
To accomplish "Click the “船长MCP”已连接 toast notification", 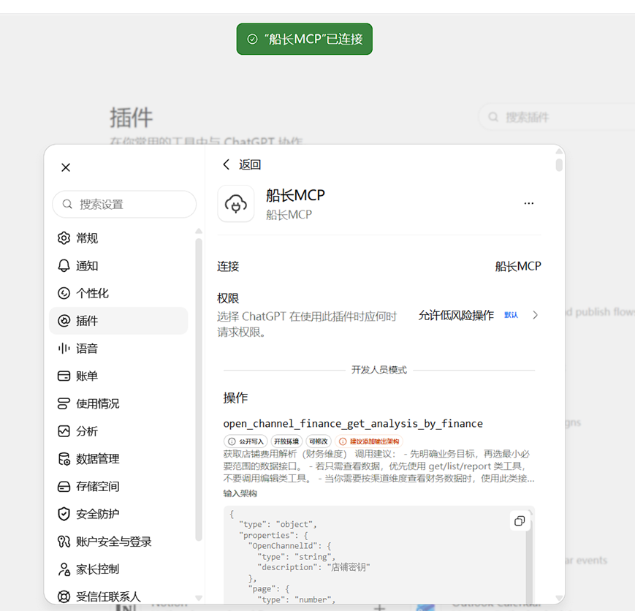I will 305,39.
